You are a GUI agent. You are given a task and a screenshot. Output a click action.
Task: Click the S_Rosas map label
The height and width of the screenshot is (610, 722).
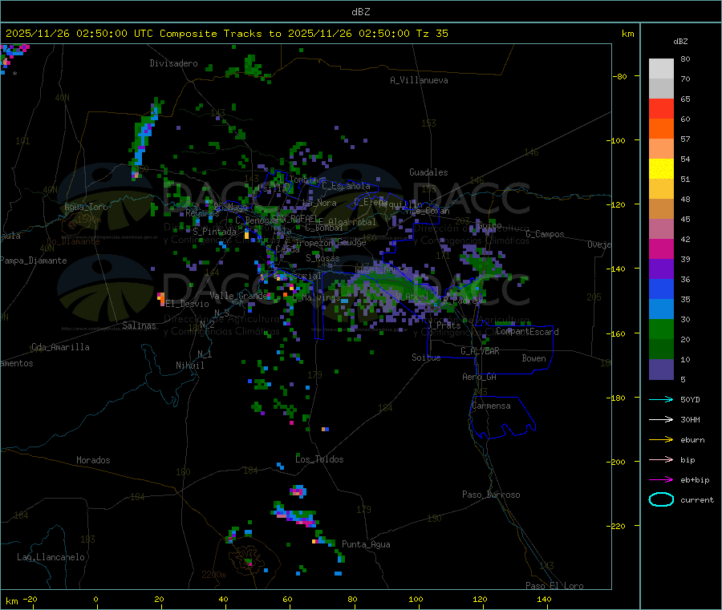tap(322, 258)
